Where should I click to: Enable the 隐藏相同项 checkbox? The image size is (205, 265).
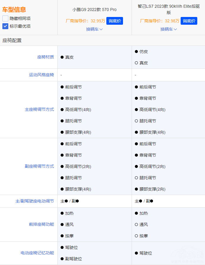coord(5,18)
